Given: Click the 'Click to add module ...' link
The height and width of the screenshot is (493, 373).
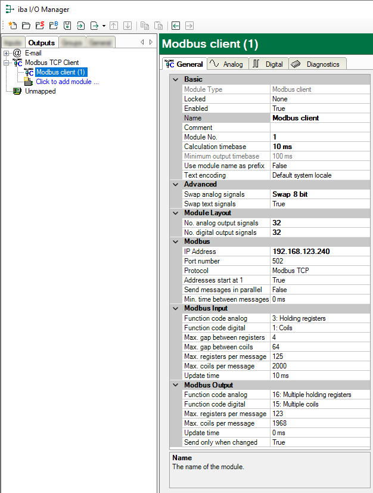Looking at the screenshot, I should tap(67, 82).
